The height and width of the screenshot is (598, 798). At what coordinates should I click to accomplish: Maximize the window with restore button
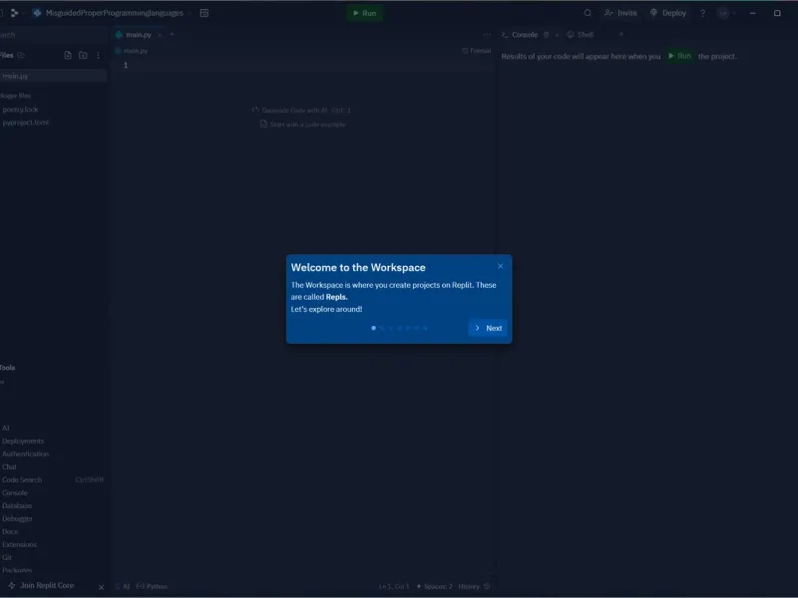coord(777,13)
